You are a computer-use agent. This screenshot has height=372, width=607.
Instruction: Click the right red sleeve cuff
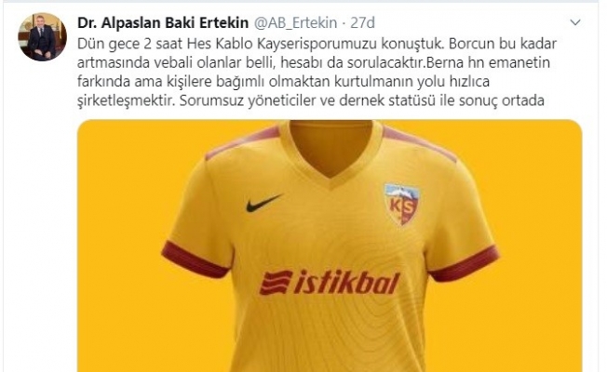(465, 263)
